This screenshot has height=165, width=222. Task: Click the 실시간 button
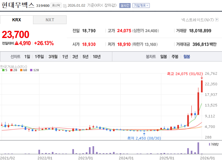click(x=125, y=6)
